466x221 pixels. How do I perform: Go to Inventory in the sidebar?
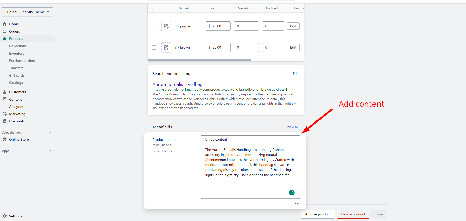17,53
